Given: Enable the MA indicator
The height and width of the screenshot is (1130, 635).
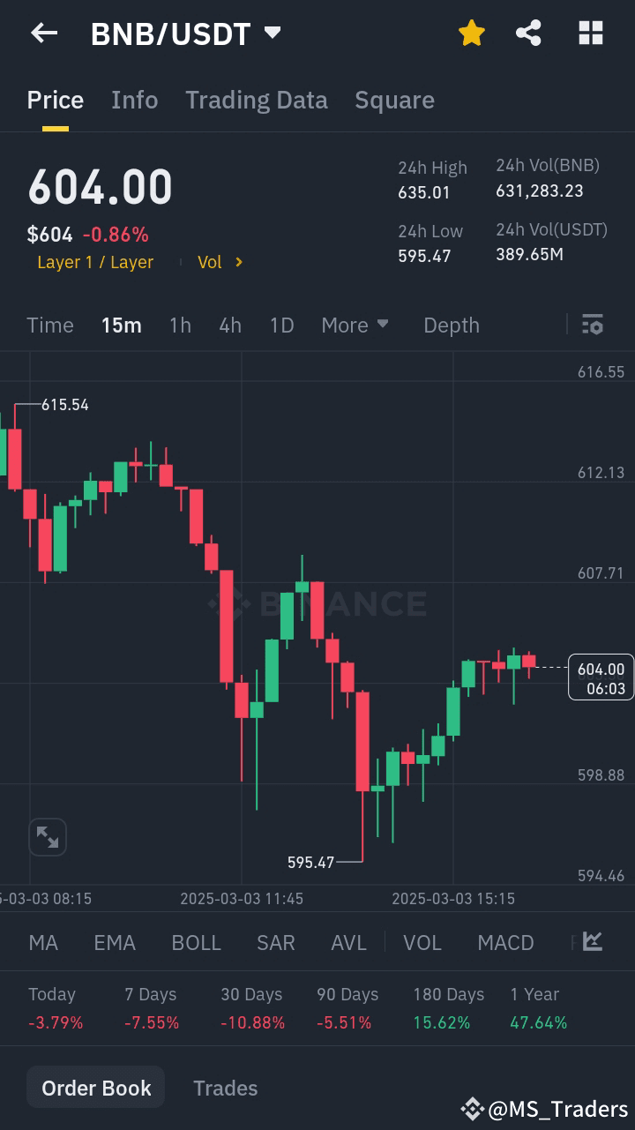Looking at the screenshot, I should click(42, 942).
